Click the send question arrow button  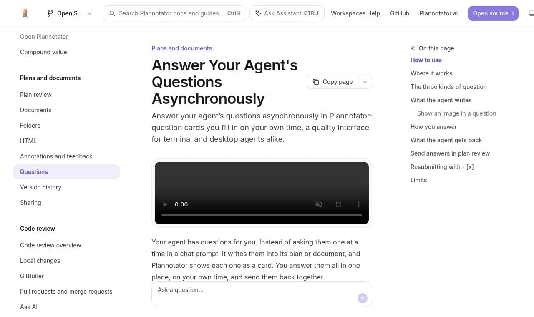pos(363,298)
